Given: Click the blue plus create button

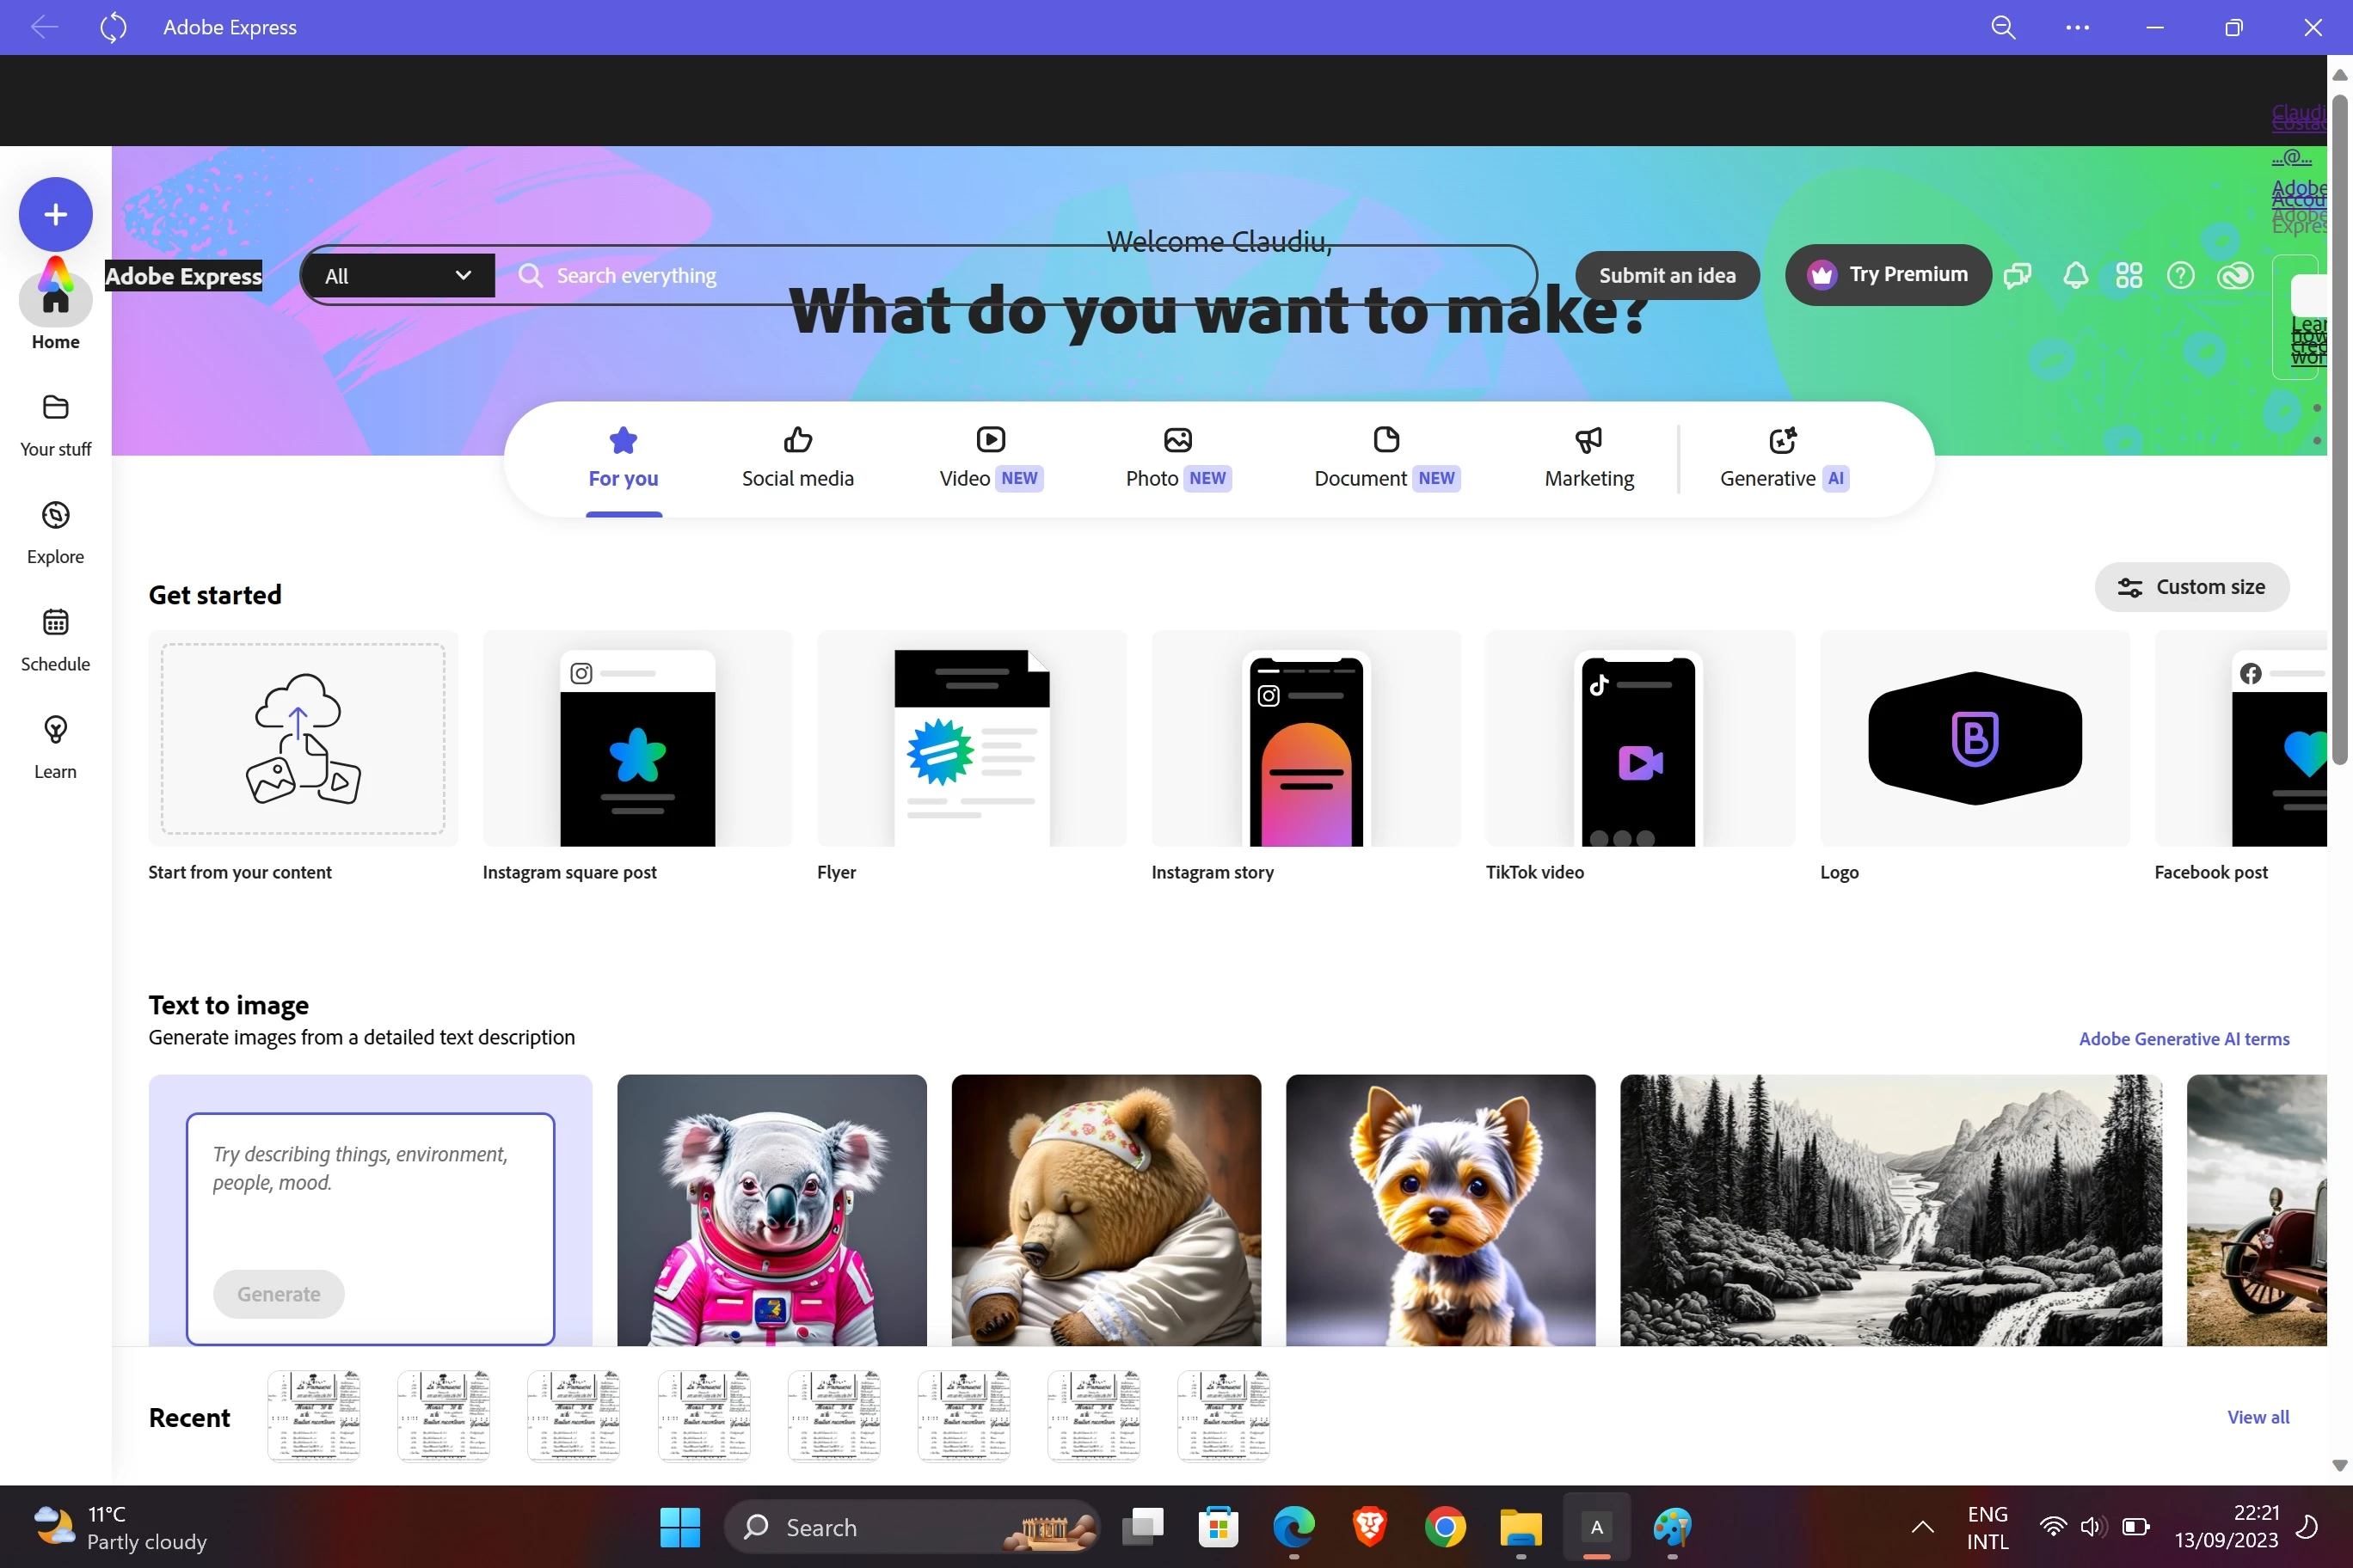Looking at the screenshot, I should [55, 214].
